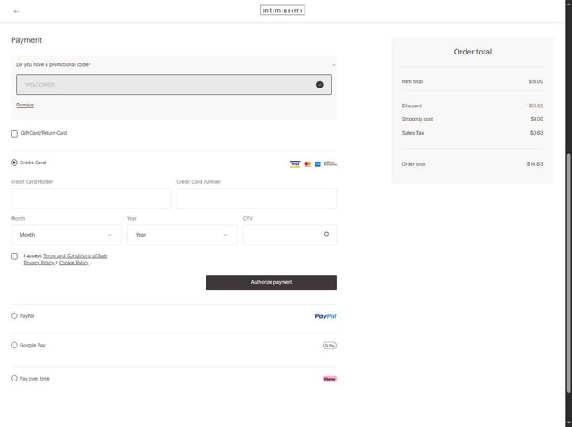The height and width of the screenshot is (427, 572).
Task: Open the expiry Month dropdown
Action: [66, 235]
